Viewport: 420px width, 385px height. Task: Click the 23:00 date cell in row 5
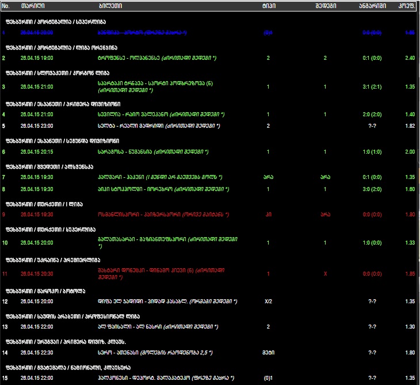tap(36, 125)
